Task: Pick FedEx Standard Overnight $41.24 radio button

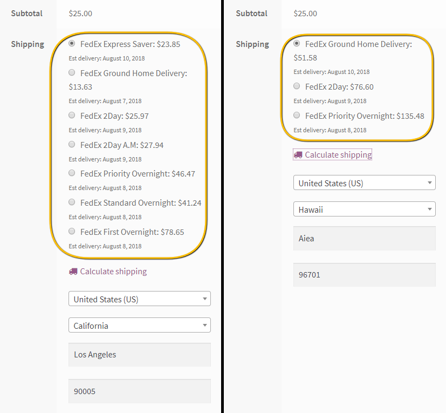Action: pyautogui.click(x=72, y=202)
